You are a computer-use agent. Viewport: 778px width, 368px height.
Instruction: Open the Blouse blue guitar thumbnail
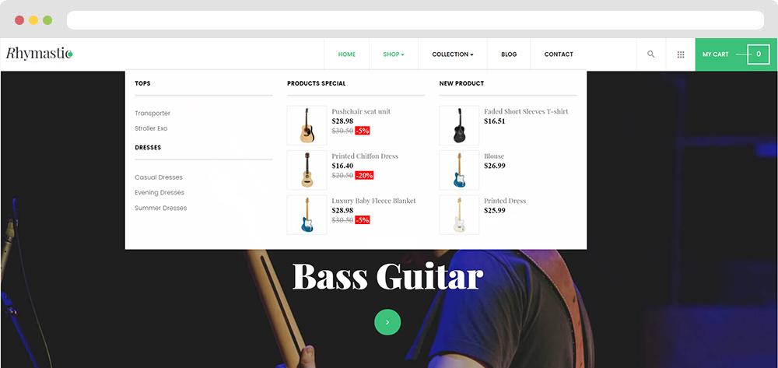pyautogui.click(x=459, y=170)
